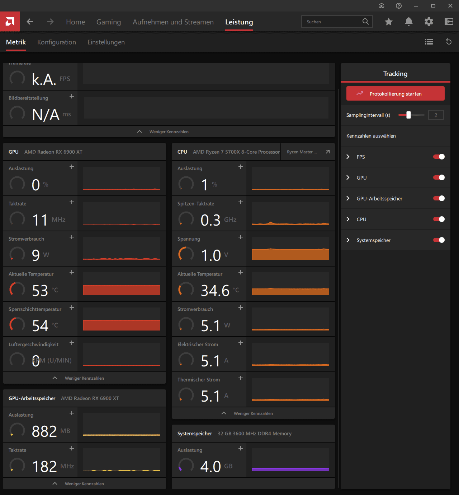The height and width of the screenshot is (495, 459).
Task: Open the Home tab
Action: tap(76, 22)
